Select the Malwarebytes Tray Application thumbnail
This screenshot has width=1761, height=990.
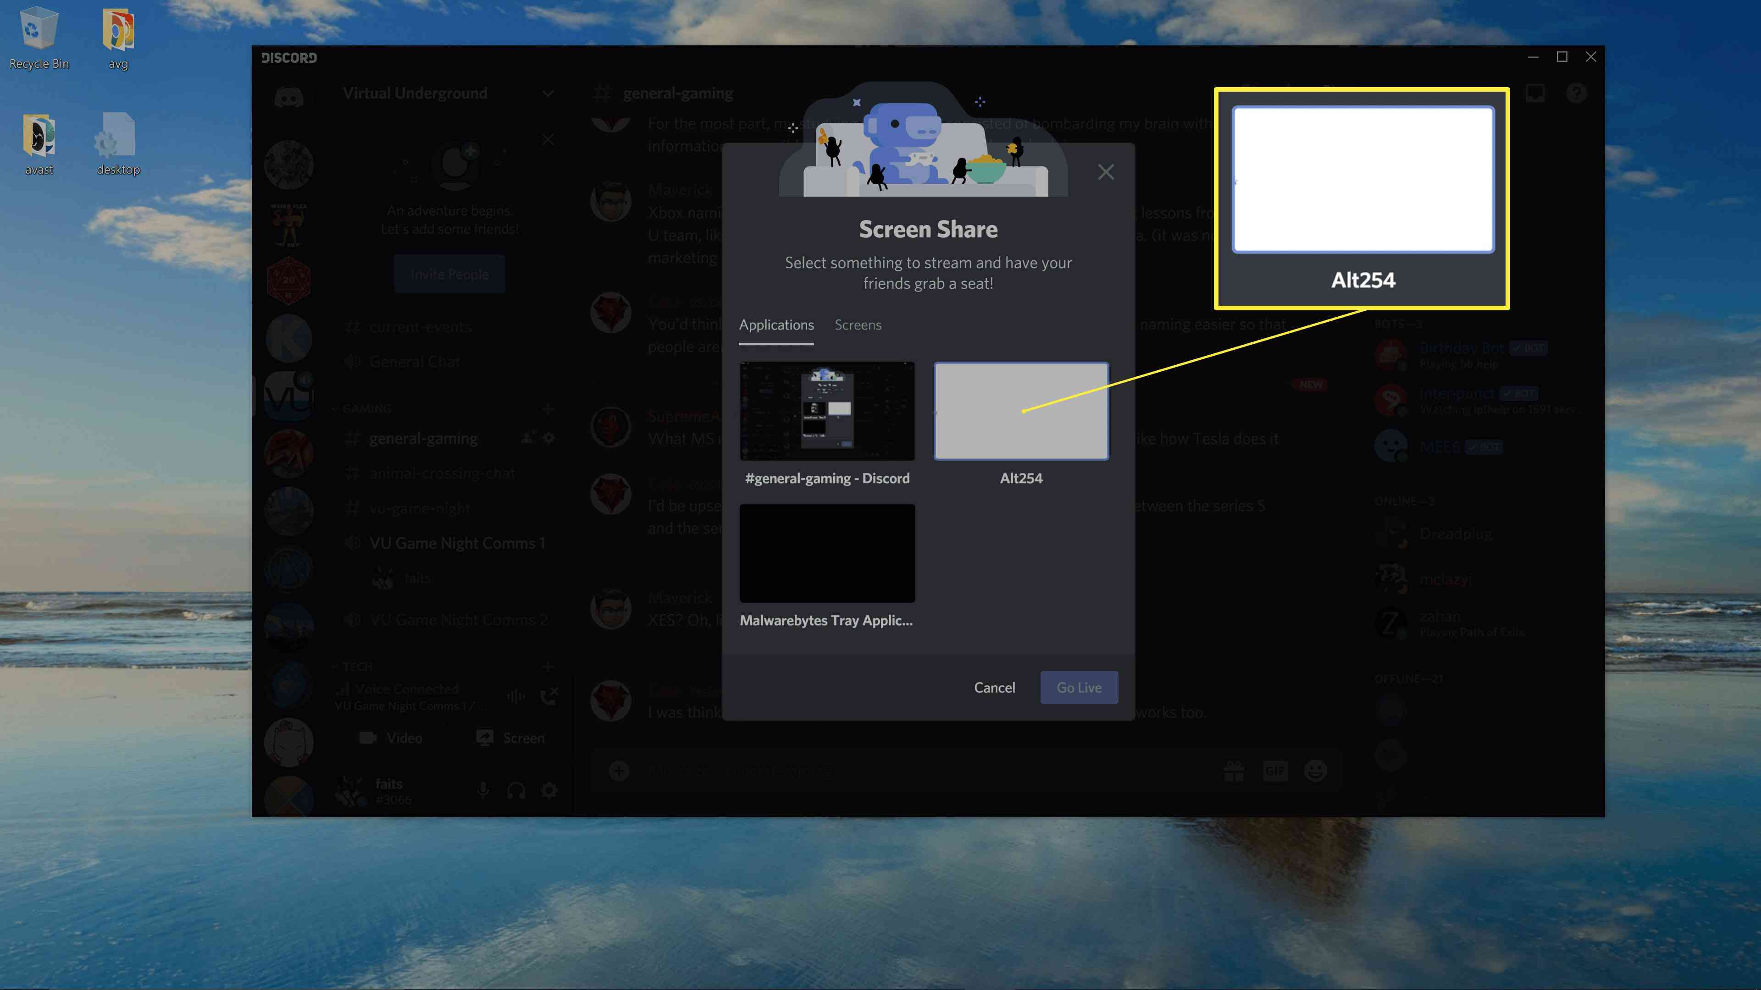827,553
